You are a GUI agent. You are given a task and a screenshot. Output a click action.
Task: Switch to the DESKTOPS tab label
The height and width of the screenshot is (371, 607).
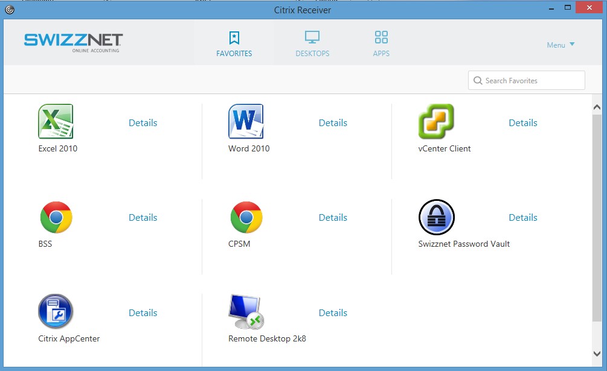point(312,54)
